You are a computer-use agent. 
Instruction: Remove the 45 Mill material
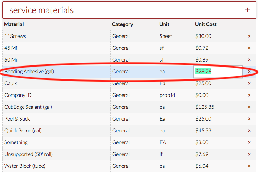249,48
